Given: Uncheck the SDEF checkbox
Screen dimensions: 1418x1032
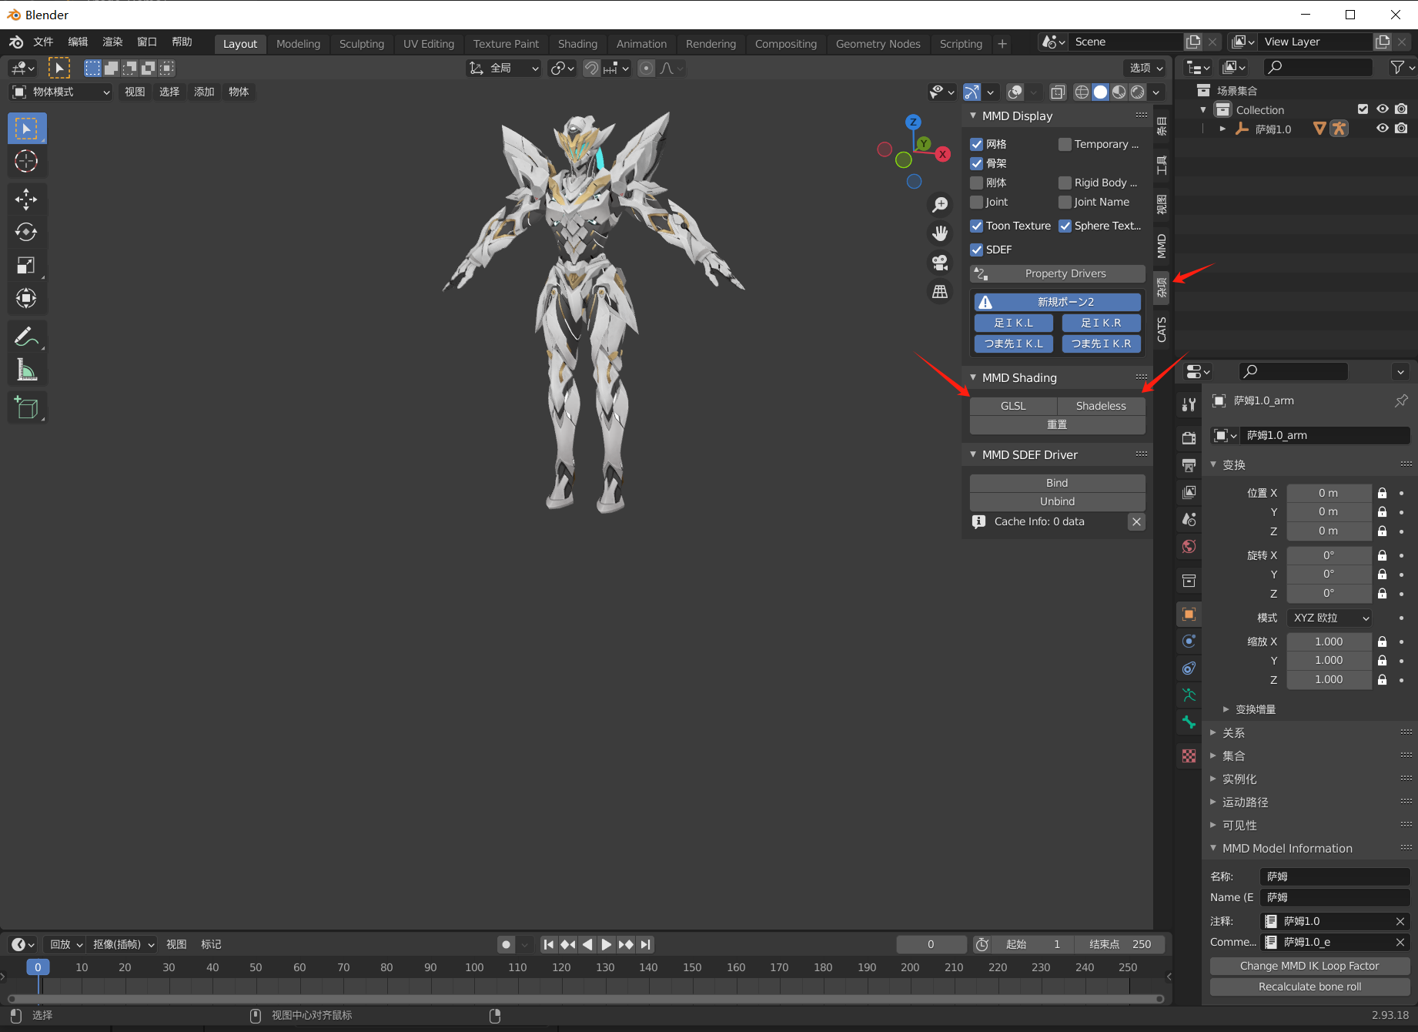Looking at the screenshot, I should (x=976, y=250).
